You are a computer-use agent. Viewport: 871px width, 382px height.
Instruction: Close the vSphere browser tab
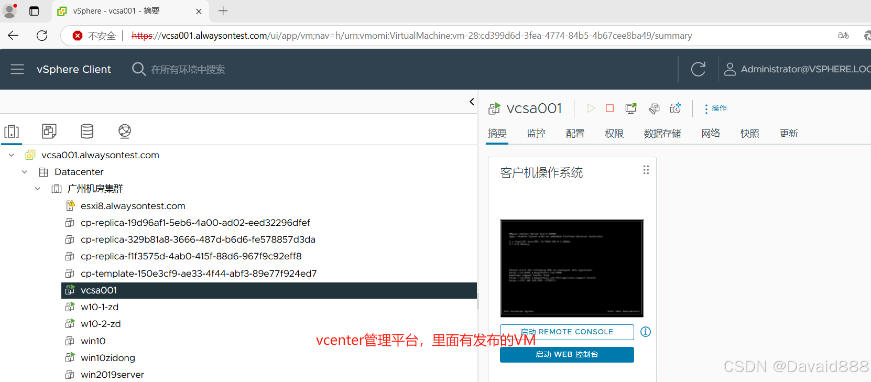[x=199, y=11]
